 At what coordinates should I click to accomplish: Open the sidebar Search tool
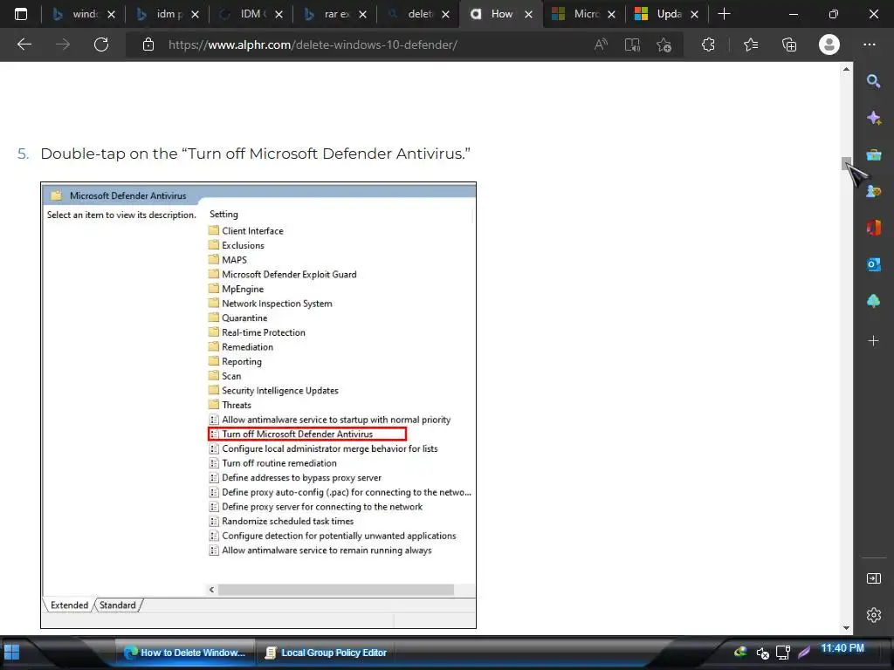(873, 81)
